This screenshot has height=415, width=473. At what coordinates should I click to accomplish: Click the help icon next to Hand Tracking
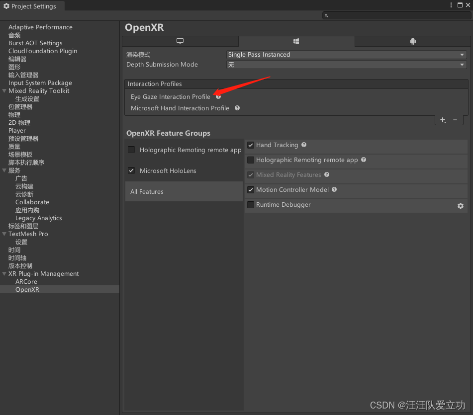(304, 145)
